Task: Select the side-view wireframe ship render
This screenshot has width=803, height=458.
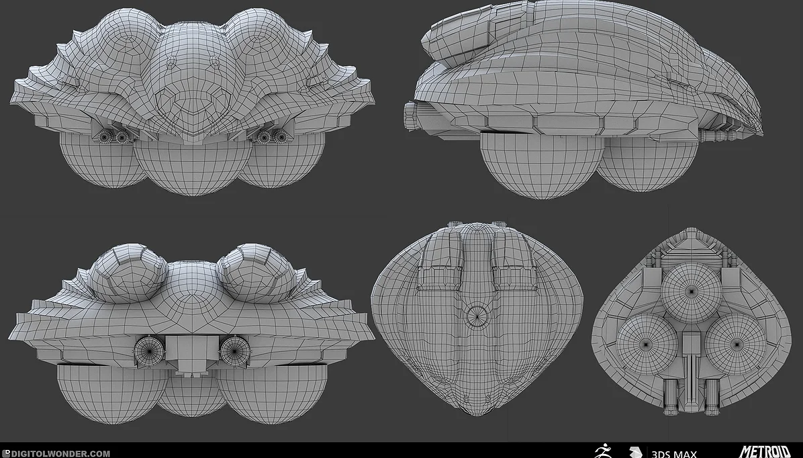Action: click(583, 99)
